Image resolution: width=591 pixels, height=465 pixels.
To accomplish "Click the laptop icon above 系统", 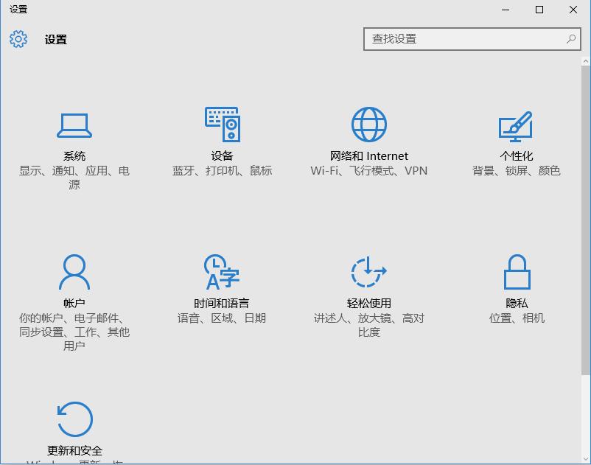I will coord(74,124).
